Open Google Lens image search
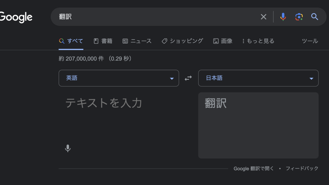This screenshot has width=329, height=185. [299, 17]
